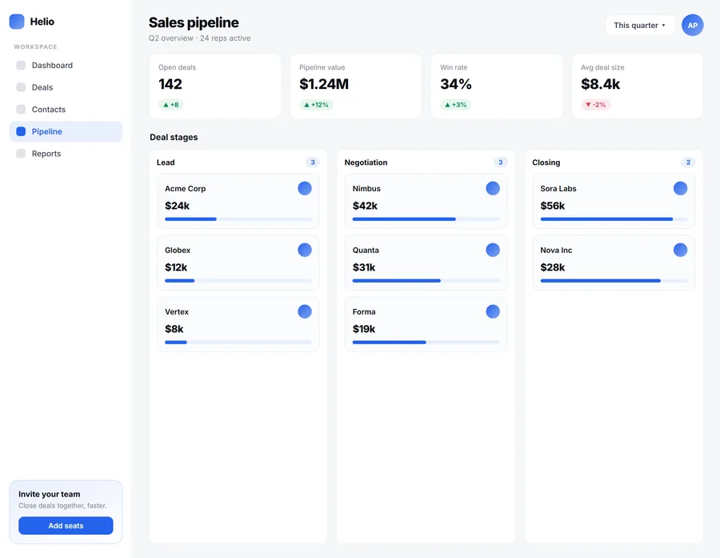This screenshot has width=720, height=558.
Task: Click the $42k Nimbus deal value
Action: 365,206
